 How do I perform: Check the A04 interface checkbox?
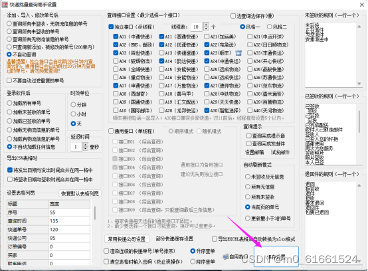tap(116, 61)
